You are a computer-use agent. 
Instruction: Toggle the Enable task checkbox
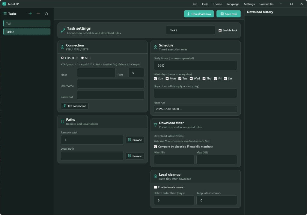click(x=220, y=30)
